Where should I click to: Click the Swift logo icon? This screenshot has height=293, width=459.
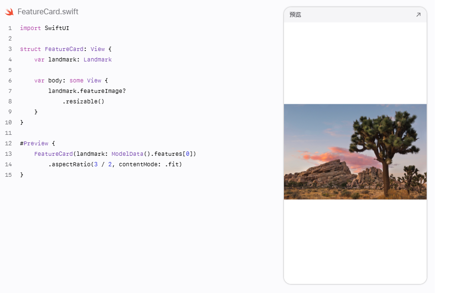[x=10, y=12]
